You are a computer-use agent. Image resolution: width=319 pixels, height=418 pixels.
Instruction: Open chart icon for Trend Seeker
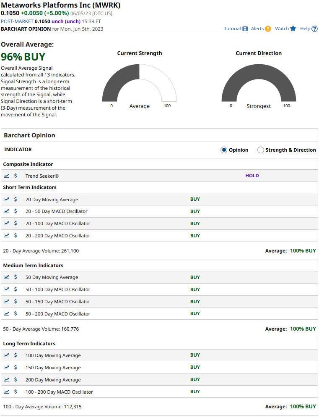(7, 176)
